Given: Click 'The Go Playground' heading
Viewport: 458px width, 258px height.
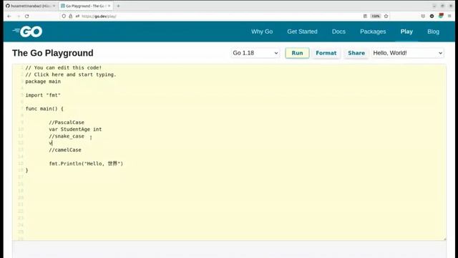Looking at the screenshot, I should tap(53, 53).
